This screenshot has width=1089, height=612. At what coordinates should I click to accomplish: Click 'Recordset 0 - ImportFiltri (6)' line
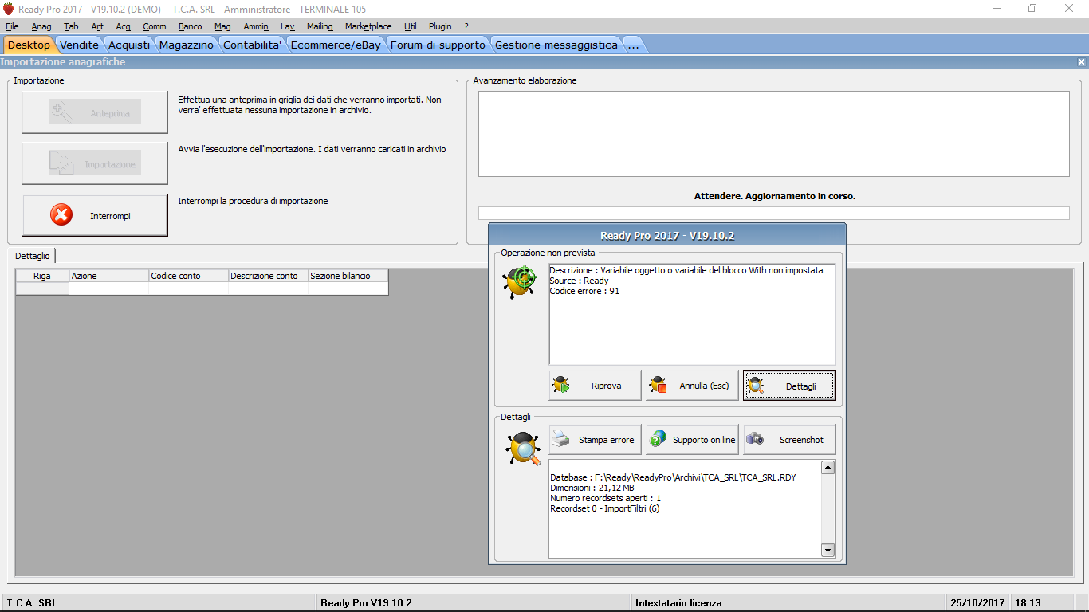click(605, 508)
